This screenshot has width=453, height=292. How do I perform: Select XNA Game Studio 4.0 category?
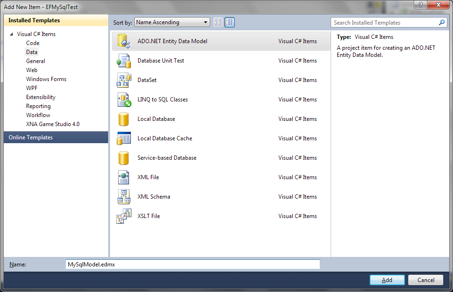tap(53, 124)
